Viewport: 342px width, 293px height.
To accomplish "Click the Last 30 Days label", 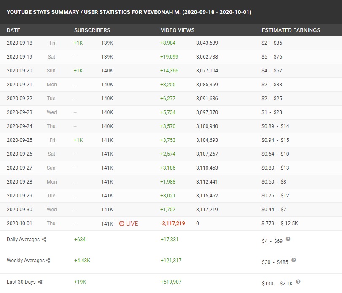I will click(x=21, y=282).
